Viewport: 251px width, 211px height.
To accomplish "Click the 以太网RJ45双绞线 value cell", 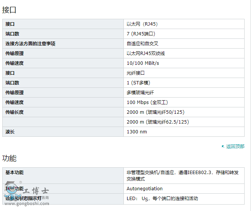I will [x=146, y=54].
